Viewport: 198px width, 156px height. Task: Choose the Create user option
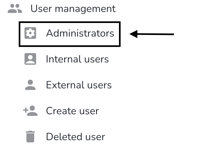click(x=61, y=111)
